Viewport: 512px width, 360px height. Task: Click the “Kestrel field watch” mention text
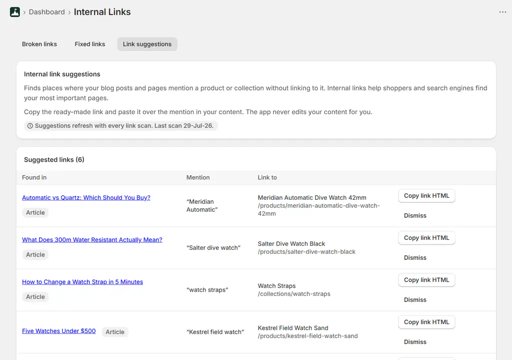215,332
